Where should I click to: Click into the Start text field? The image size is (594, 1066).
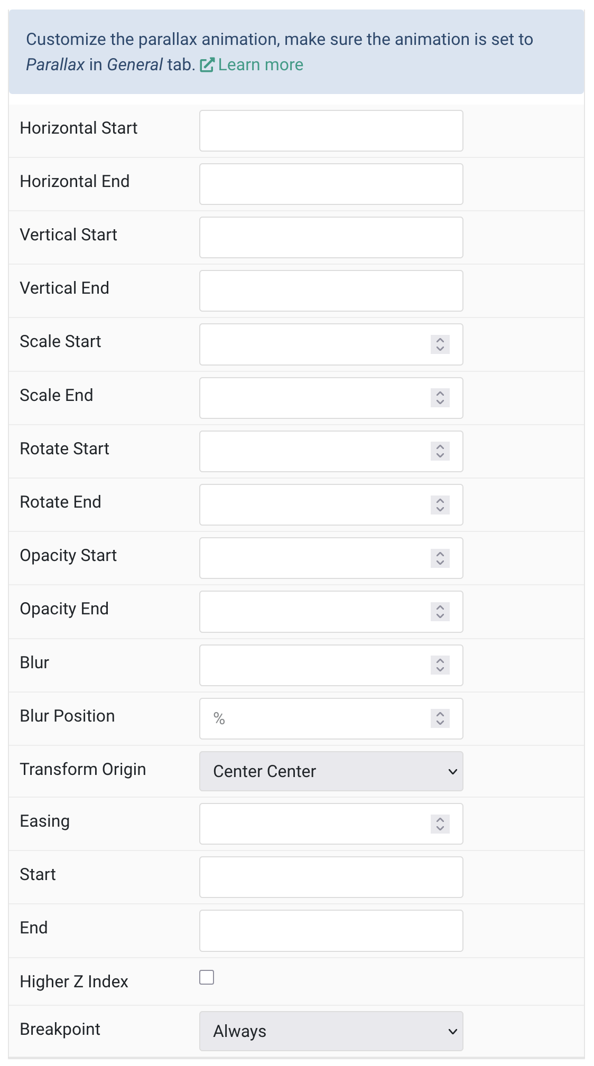click(x=331, y=877)
